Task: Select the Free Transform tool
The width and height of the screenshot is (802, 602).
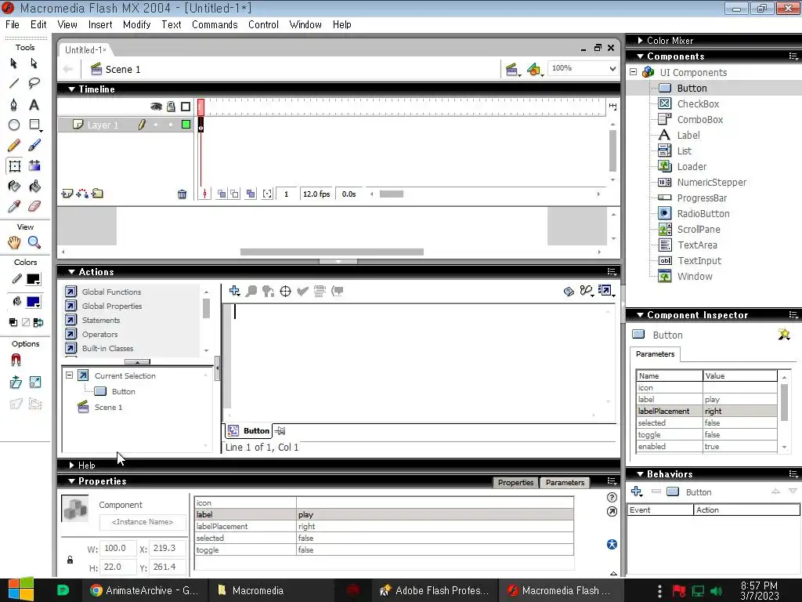Action: (14, 166)
